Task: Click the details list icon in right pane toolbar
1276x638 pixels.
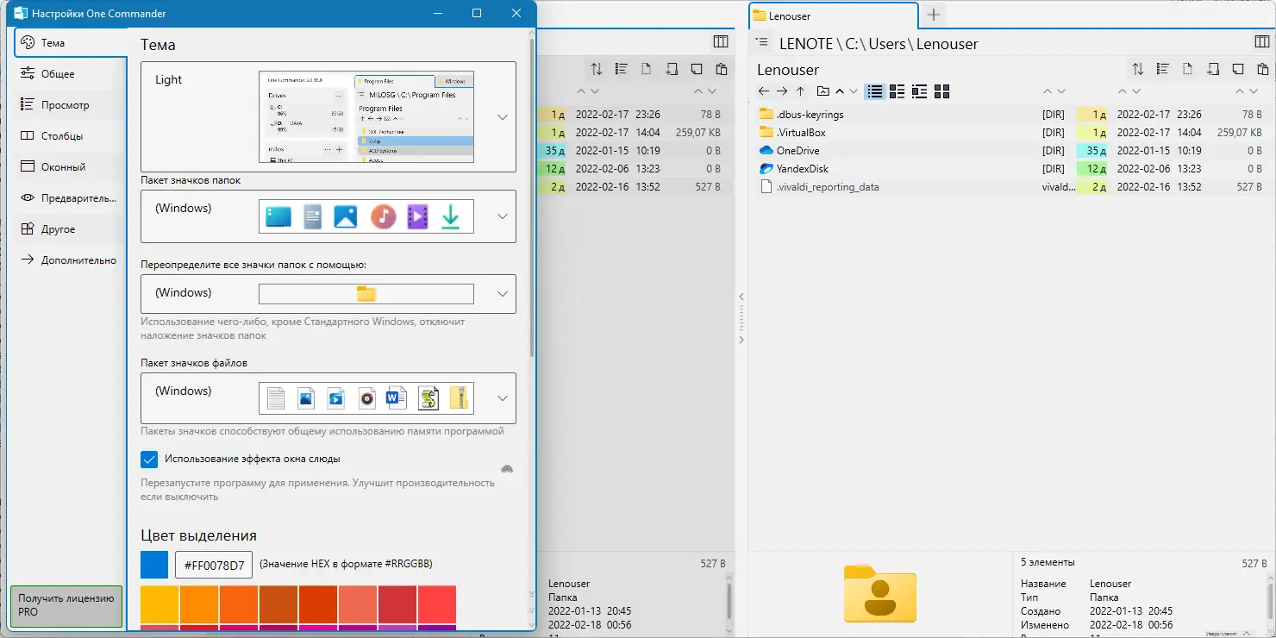Action: [x=1162, y=69]
